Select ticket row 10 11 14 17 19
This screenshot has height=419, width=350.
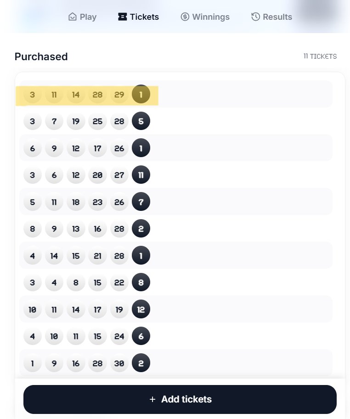176,309
